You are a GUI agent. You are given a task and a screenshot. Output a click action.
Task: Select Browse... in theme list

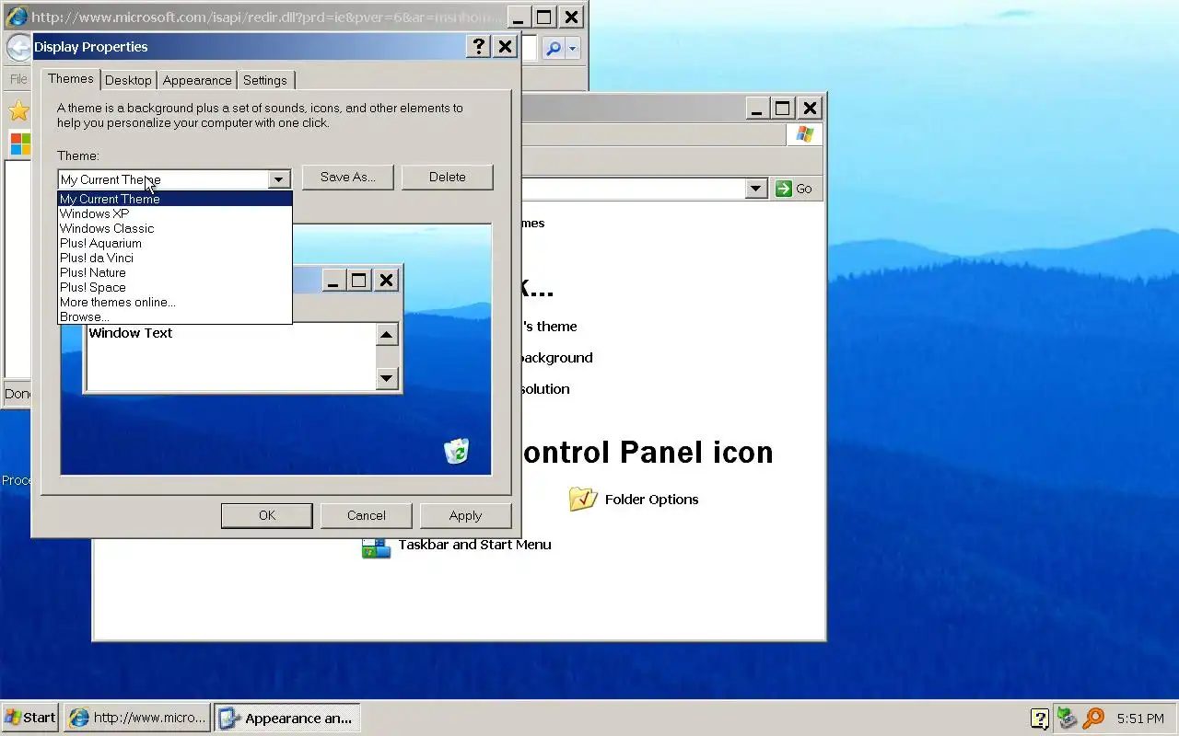(175, 316)
